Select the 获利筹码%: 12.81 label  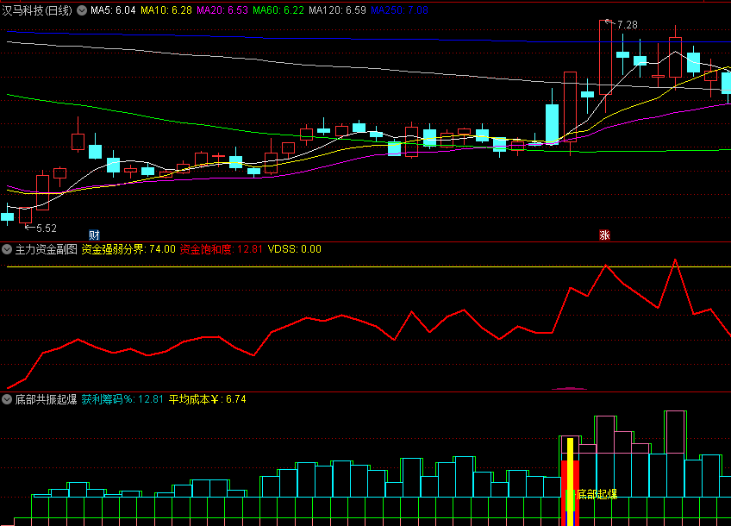(x=122, y=399)
